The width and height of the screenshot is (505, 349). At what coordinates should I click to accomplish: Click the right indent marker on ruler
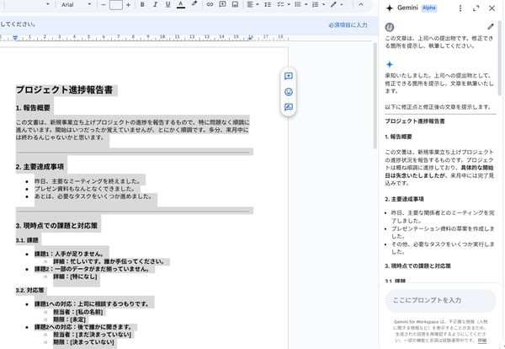coord(251,38)
